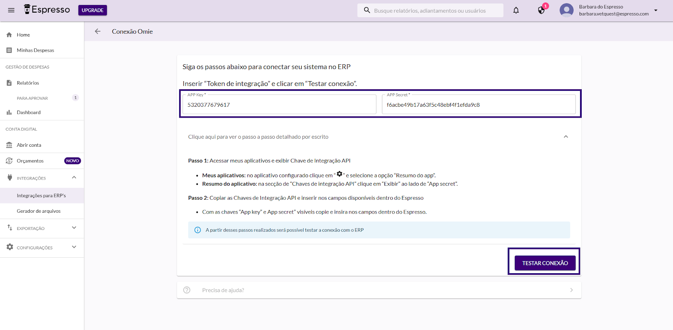Click the Conexão Omie page title
673x330 pixels.
pyautogui.click(x=132, y=32)
